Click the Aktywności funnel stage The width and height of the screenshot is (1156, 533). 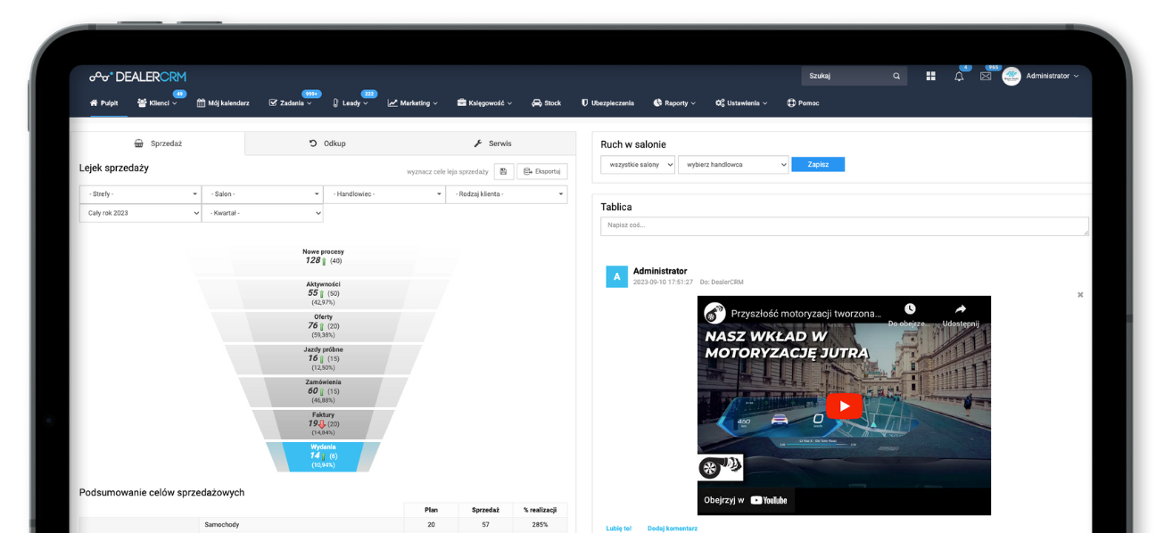(323, 293)
